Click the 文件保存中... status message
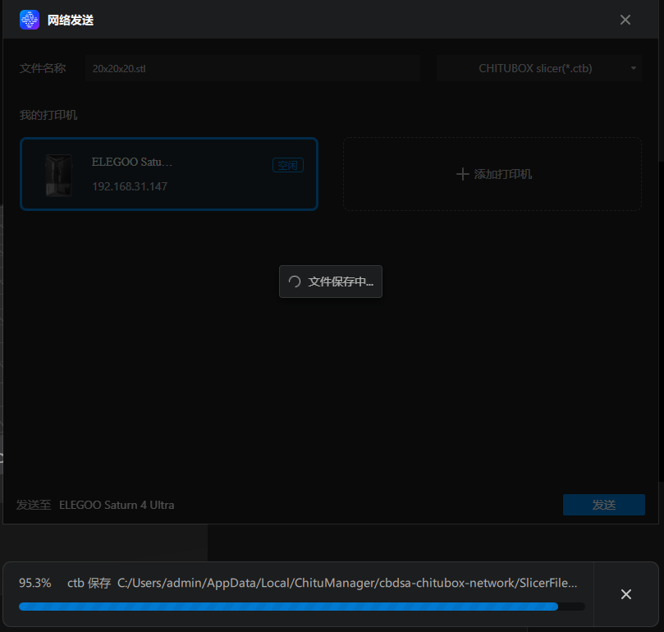 coord(341,282)
